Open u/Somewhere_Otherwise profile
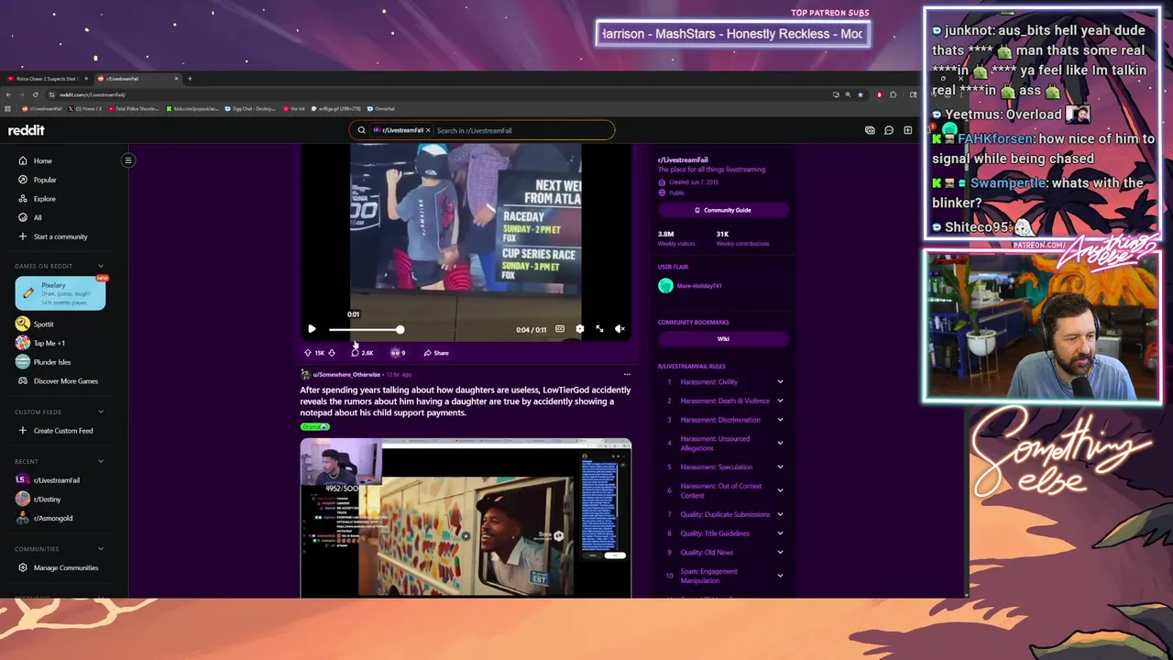This screenshot has height=660, width=1173. pyautogui.click(x=346, y=374)
